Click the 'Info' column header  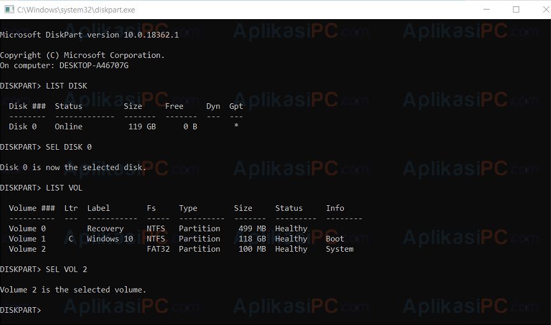point(335,208)
